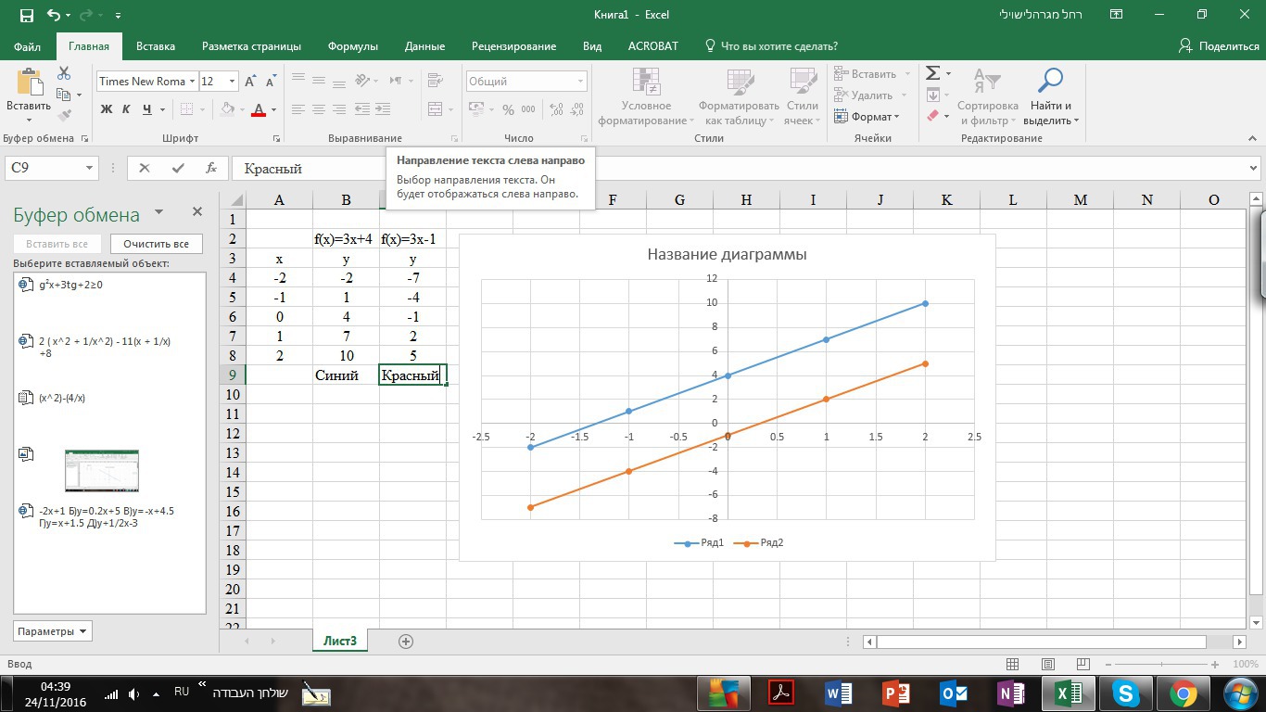Screen dimensions: 1266x712
Task: Click the AutoSum sigma icon
Action: tap(933, 73)
